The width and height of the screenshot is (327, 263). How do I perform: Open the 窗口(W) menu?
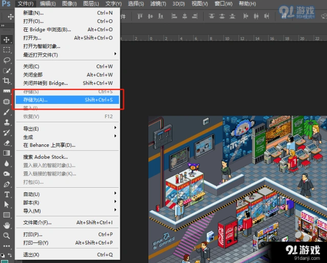click(x=223, y=4)
